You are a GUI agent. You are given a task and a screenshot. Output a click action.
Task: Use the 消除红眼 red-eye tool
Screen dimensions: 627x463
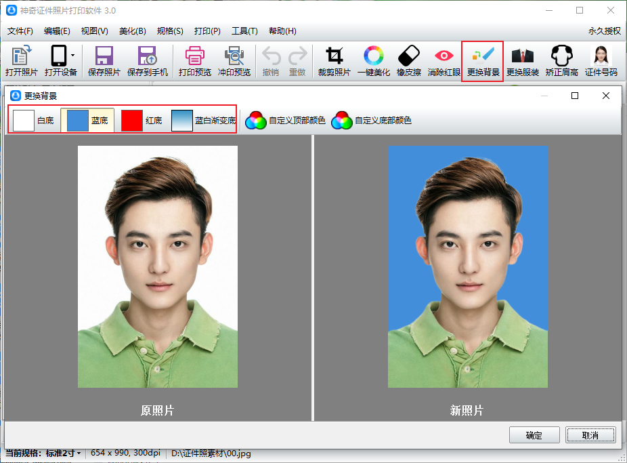tap(444, 61)
